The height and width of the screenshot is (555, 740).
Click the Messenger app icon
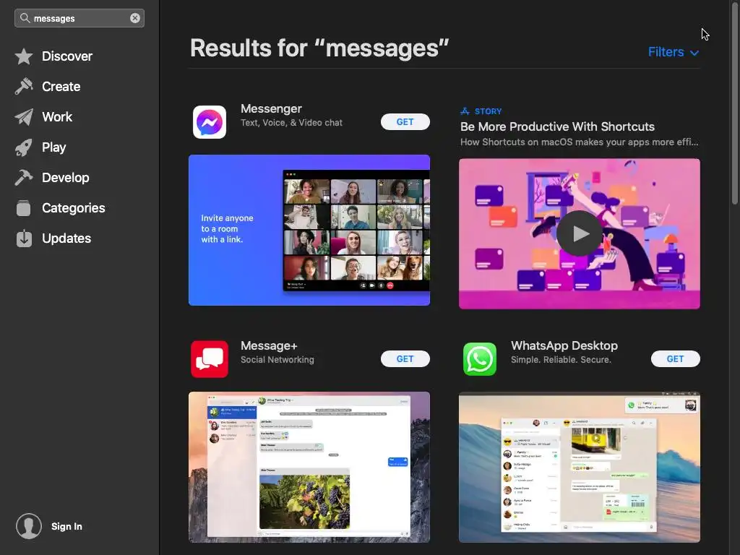210,121
